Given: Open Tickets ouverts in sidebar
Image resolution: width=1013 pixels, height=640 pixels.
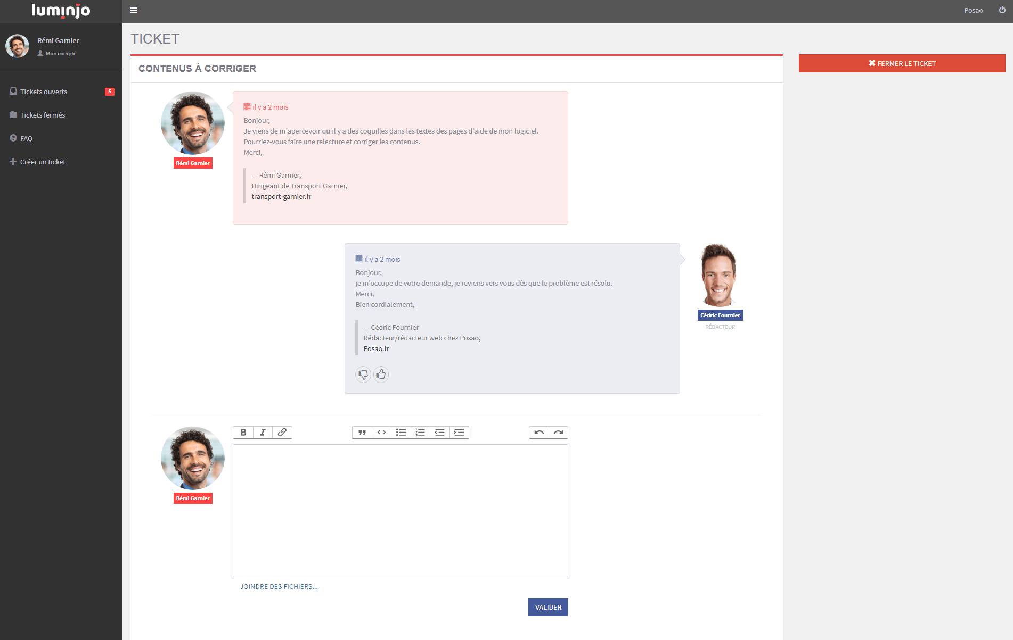Looking at the screenshot, I should [x=44, y=92].
